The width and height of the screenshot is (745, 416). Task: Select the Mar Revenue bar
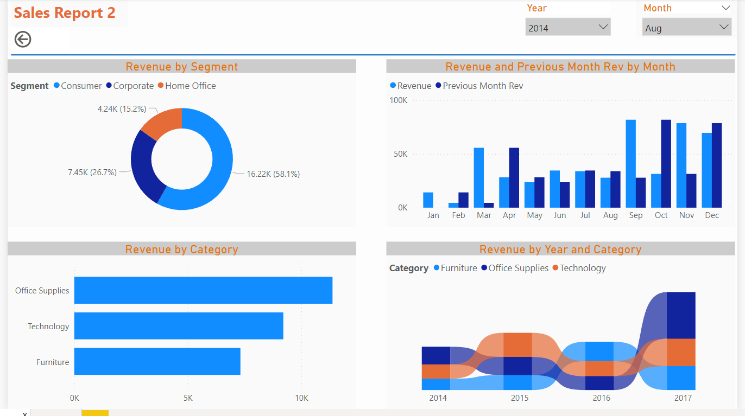point(479,178)
